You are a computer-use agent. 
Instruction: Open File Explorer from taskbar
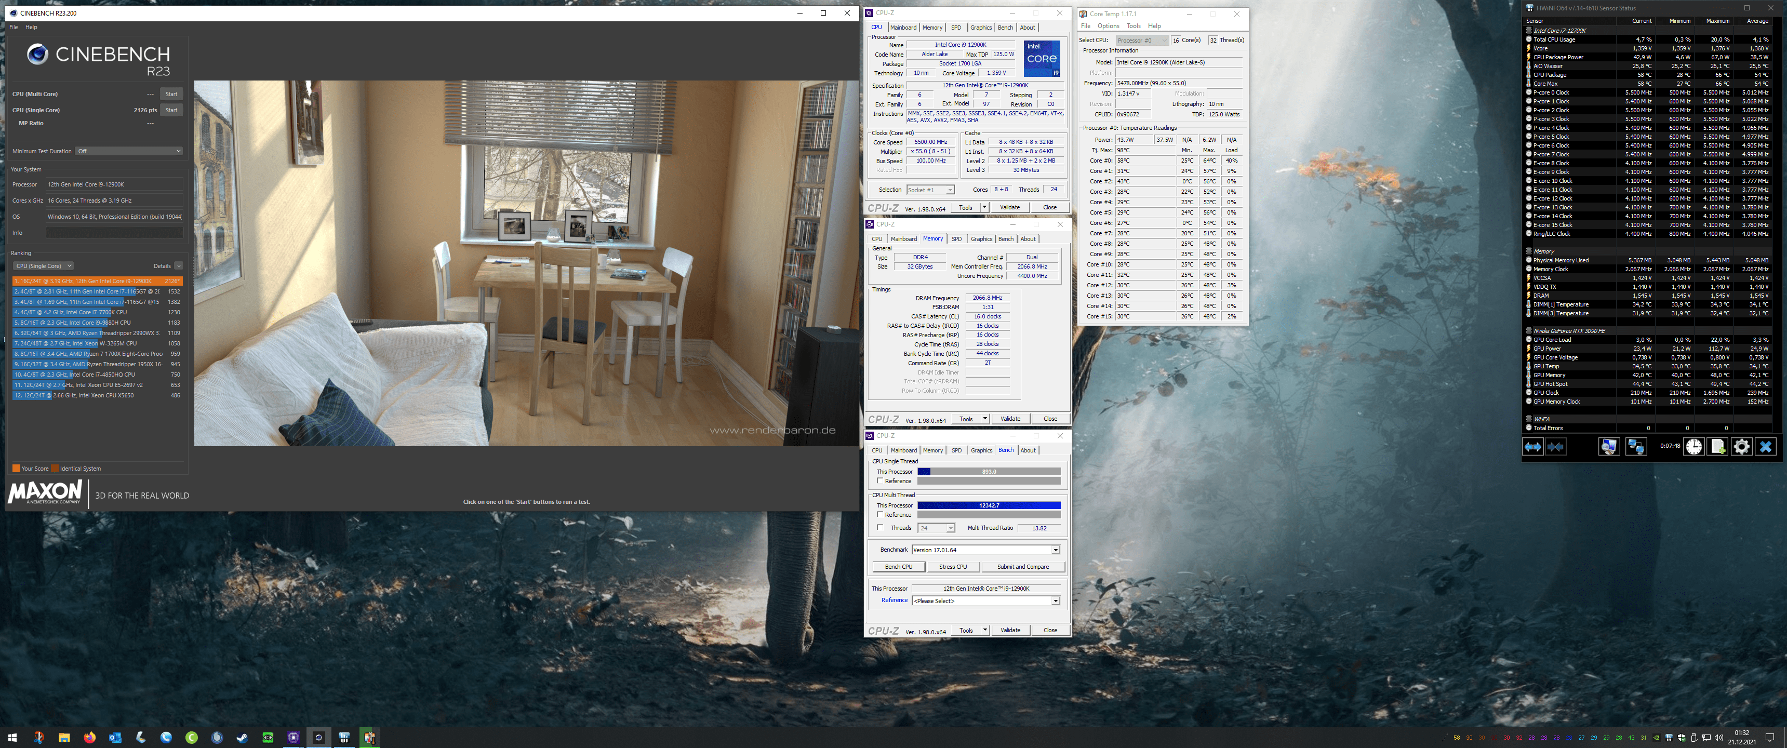tap(64, 737)
